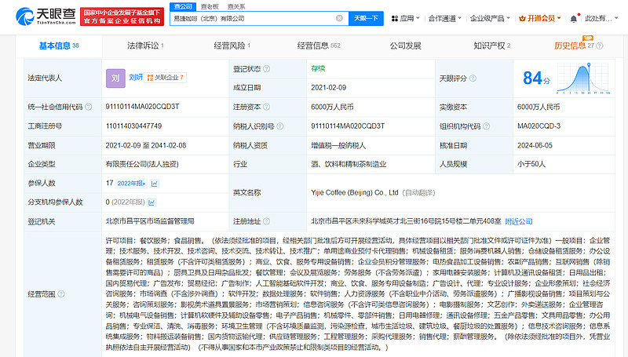The width and height of the screenshot is (628, 357).
Task: Select the 法律诉讼 tab
Action: [145, 46]
